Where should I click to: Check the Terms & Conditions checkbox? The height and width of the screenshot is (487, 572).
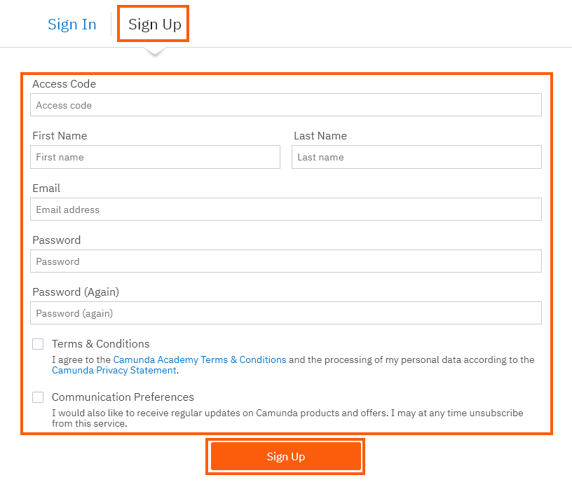click(x=38, y=344)
